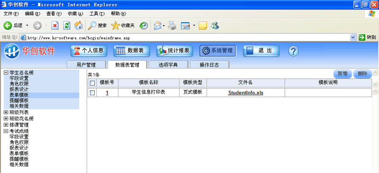
Task: Switch to the 用户管理 tab
Action: tap(86, 64)
